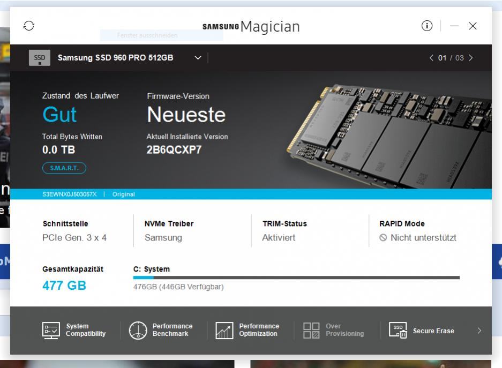The height and width of the screenshot is (368, 502).
Task: Minimize the Magician window
Action: pyautogui.click(x=454, y=26)
